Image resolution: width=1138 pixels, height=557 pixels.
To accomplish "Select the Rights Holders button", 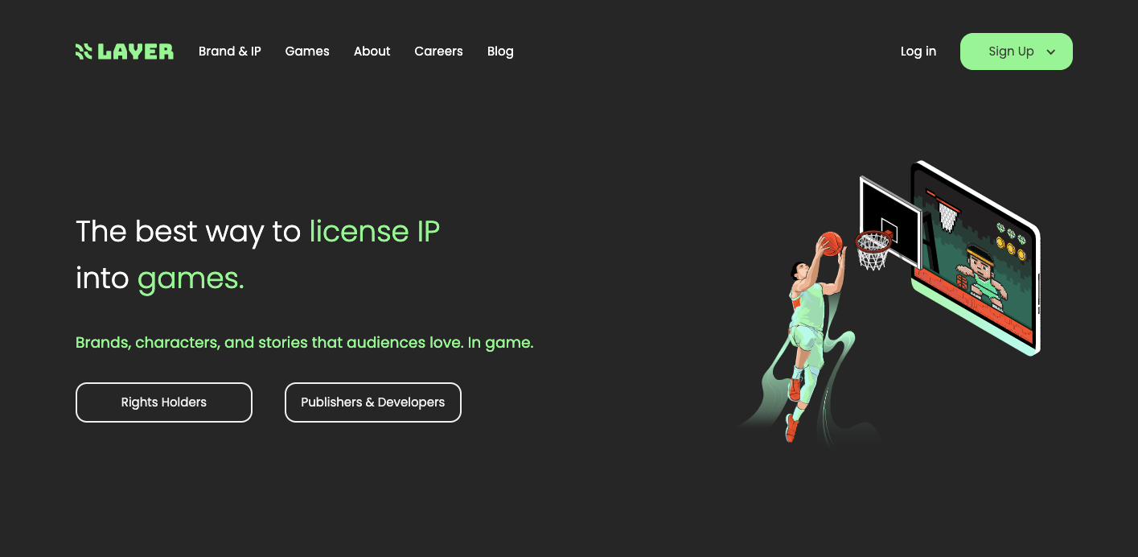I will (163, 402).
